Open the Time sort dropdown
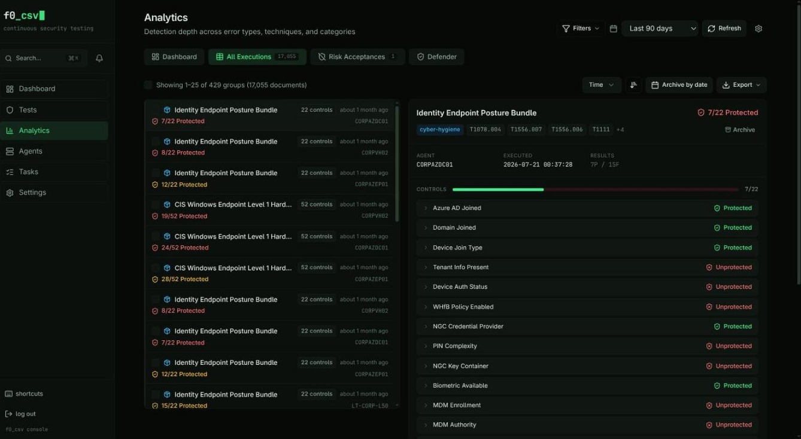The image size is (801, 439). pyautogui.click(x=602, y=85)
